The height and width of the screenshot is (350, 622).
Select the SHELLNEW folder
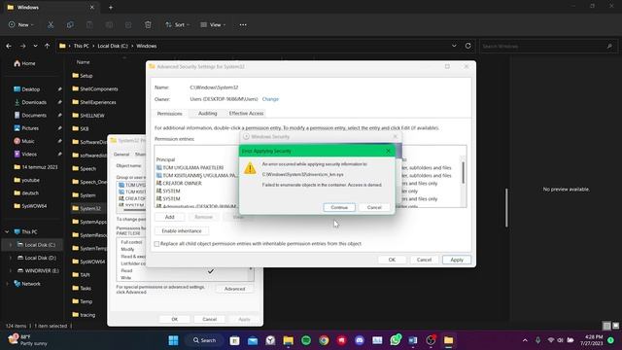[88, 116]
